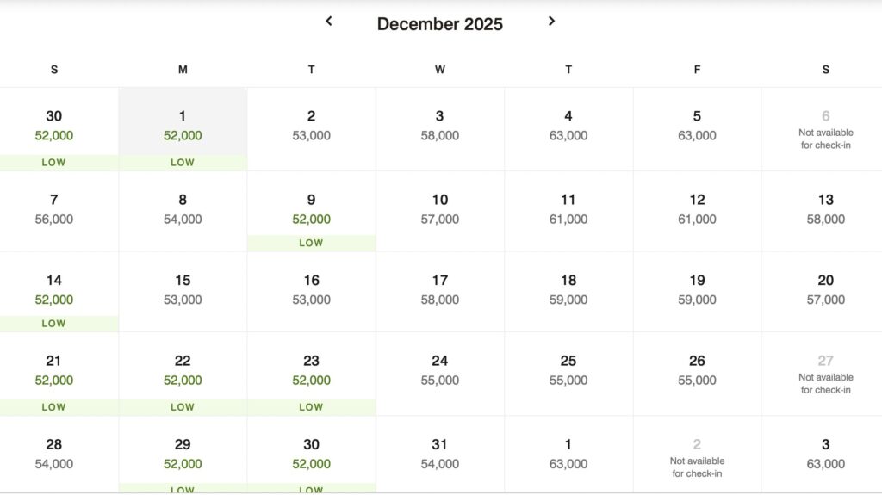Click unavailable December 6 date cell
The height and width of the screenshot is (495, 882).
click(x=825, y=129)
